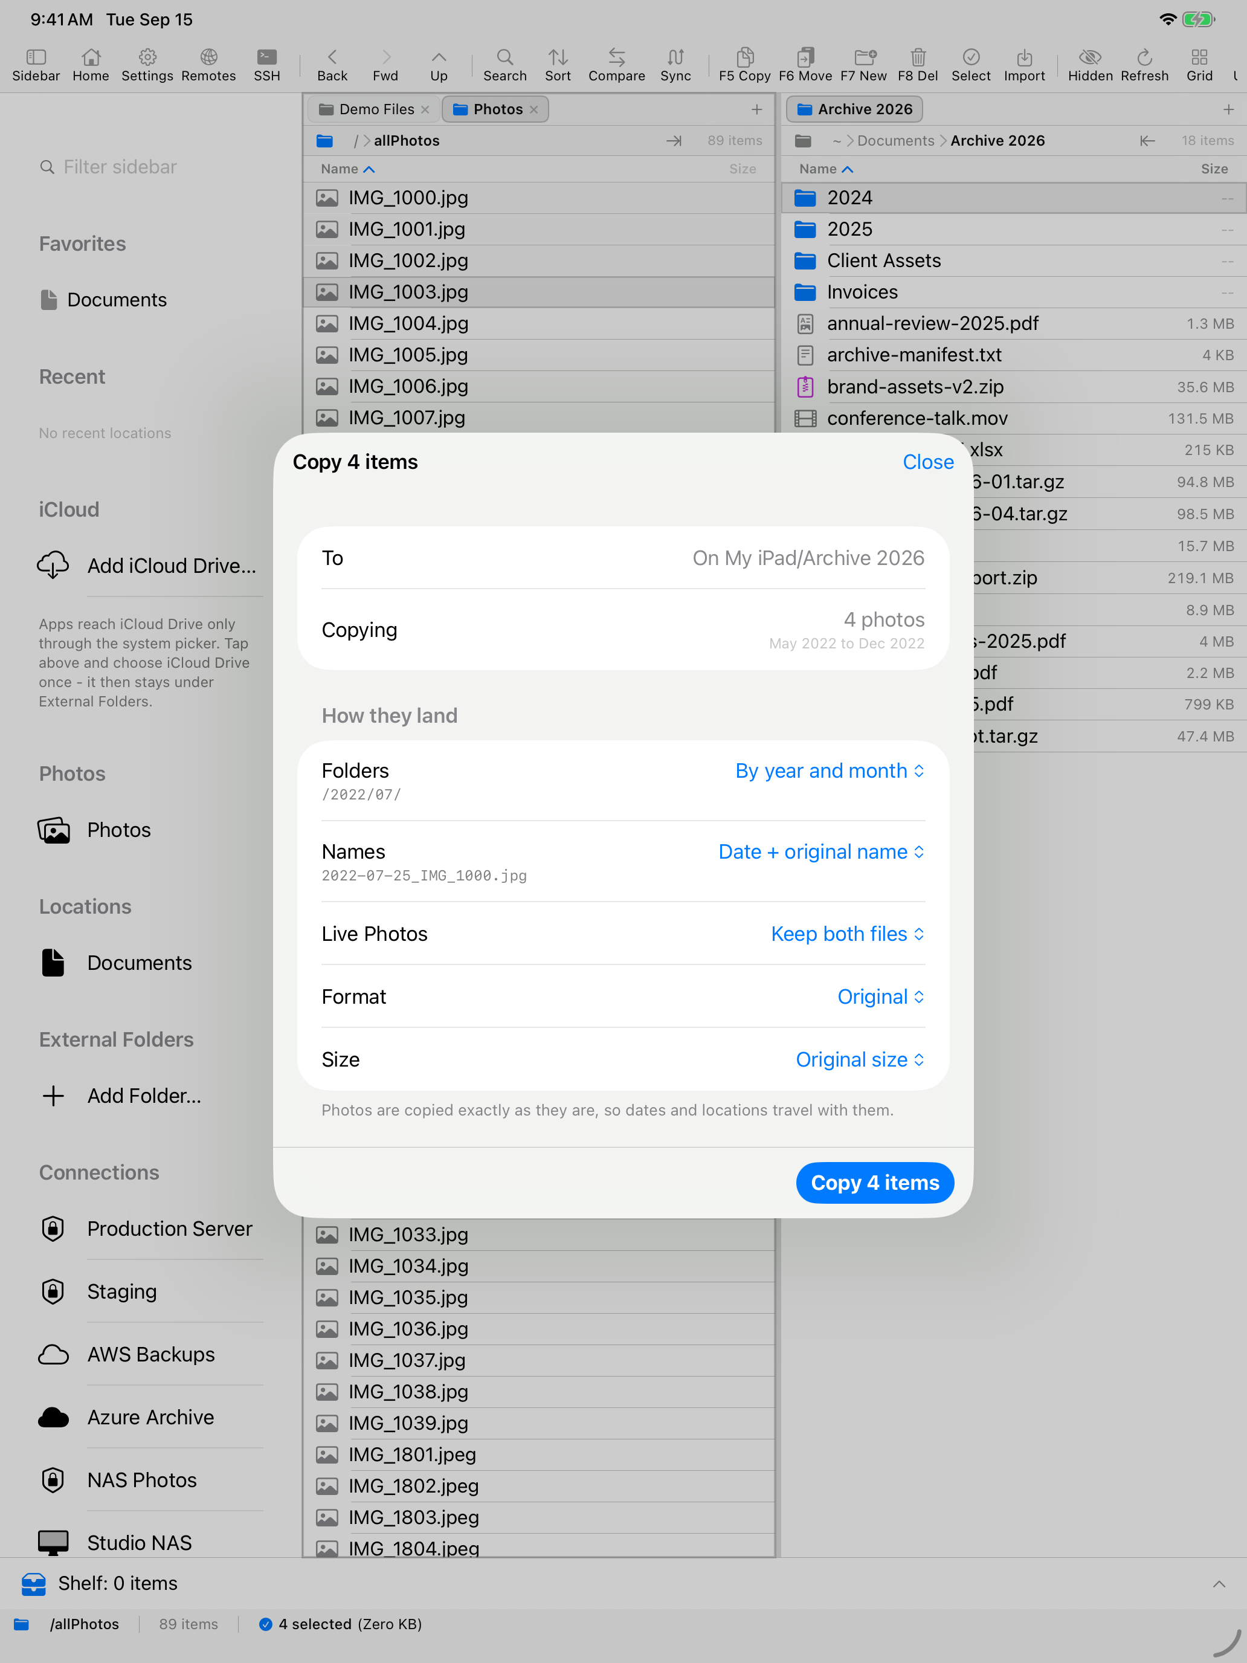Toggle Grid view layout
The width and height of the screenshot is (1247, 1663).
1200,65
